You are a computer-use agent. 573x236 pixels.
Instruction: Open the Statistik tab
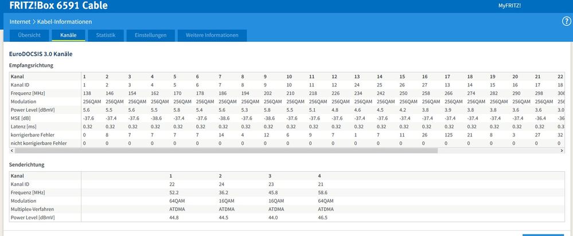[x=106, y=36]
